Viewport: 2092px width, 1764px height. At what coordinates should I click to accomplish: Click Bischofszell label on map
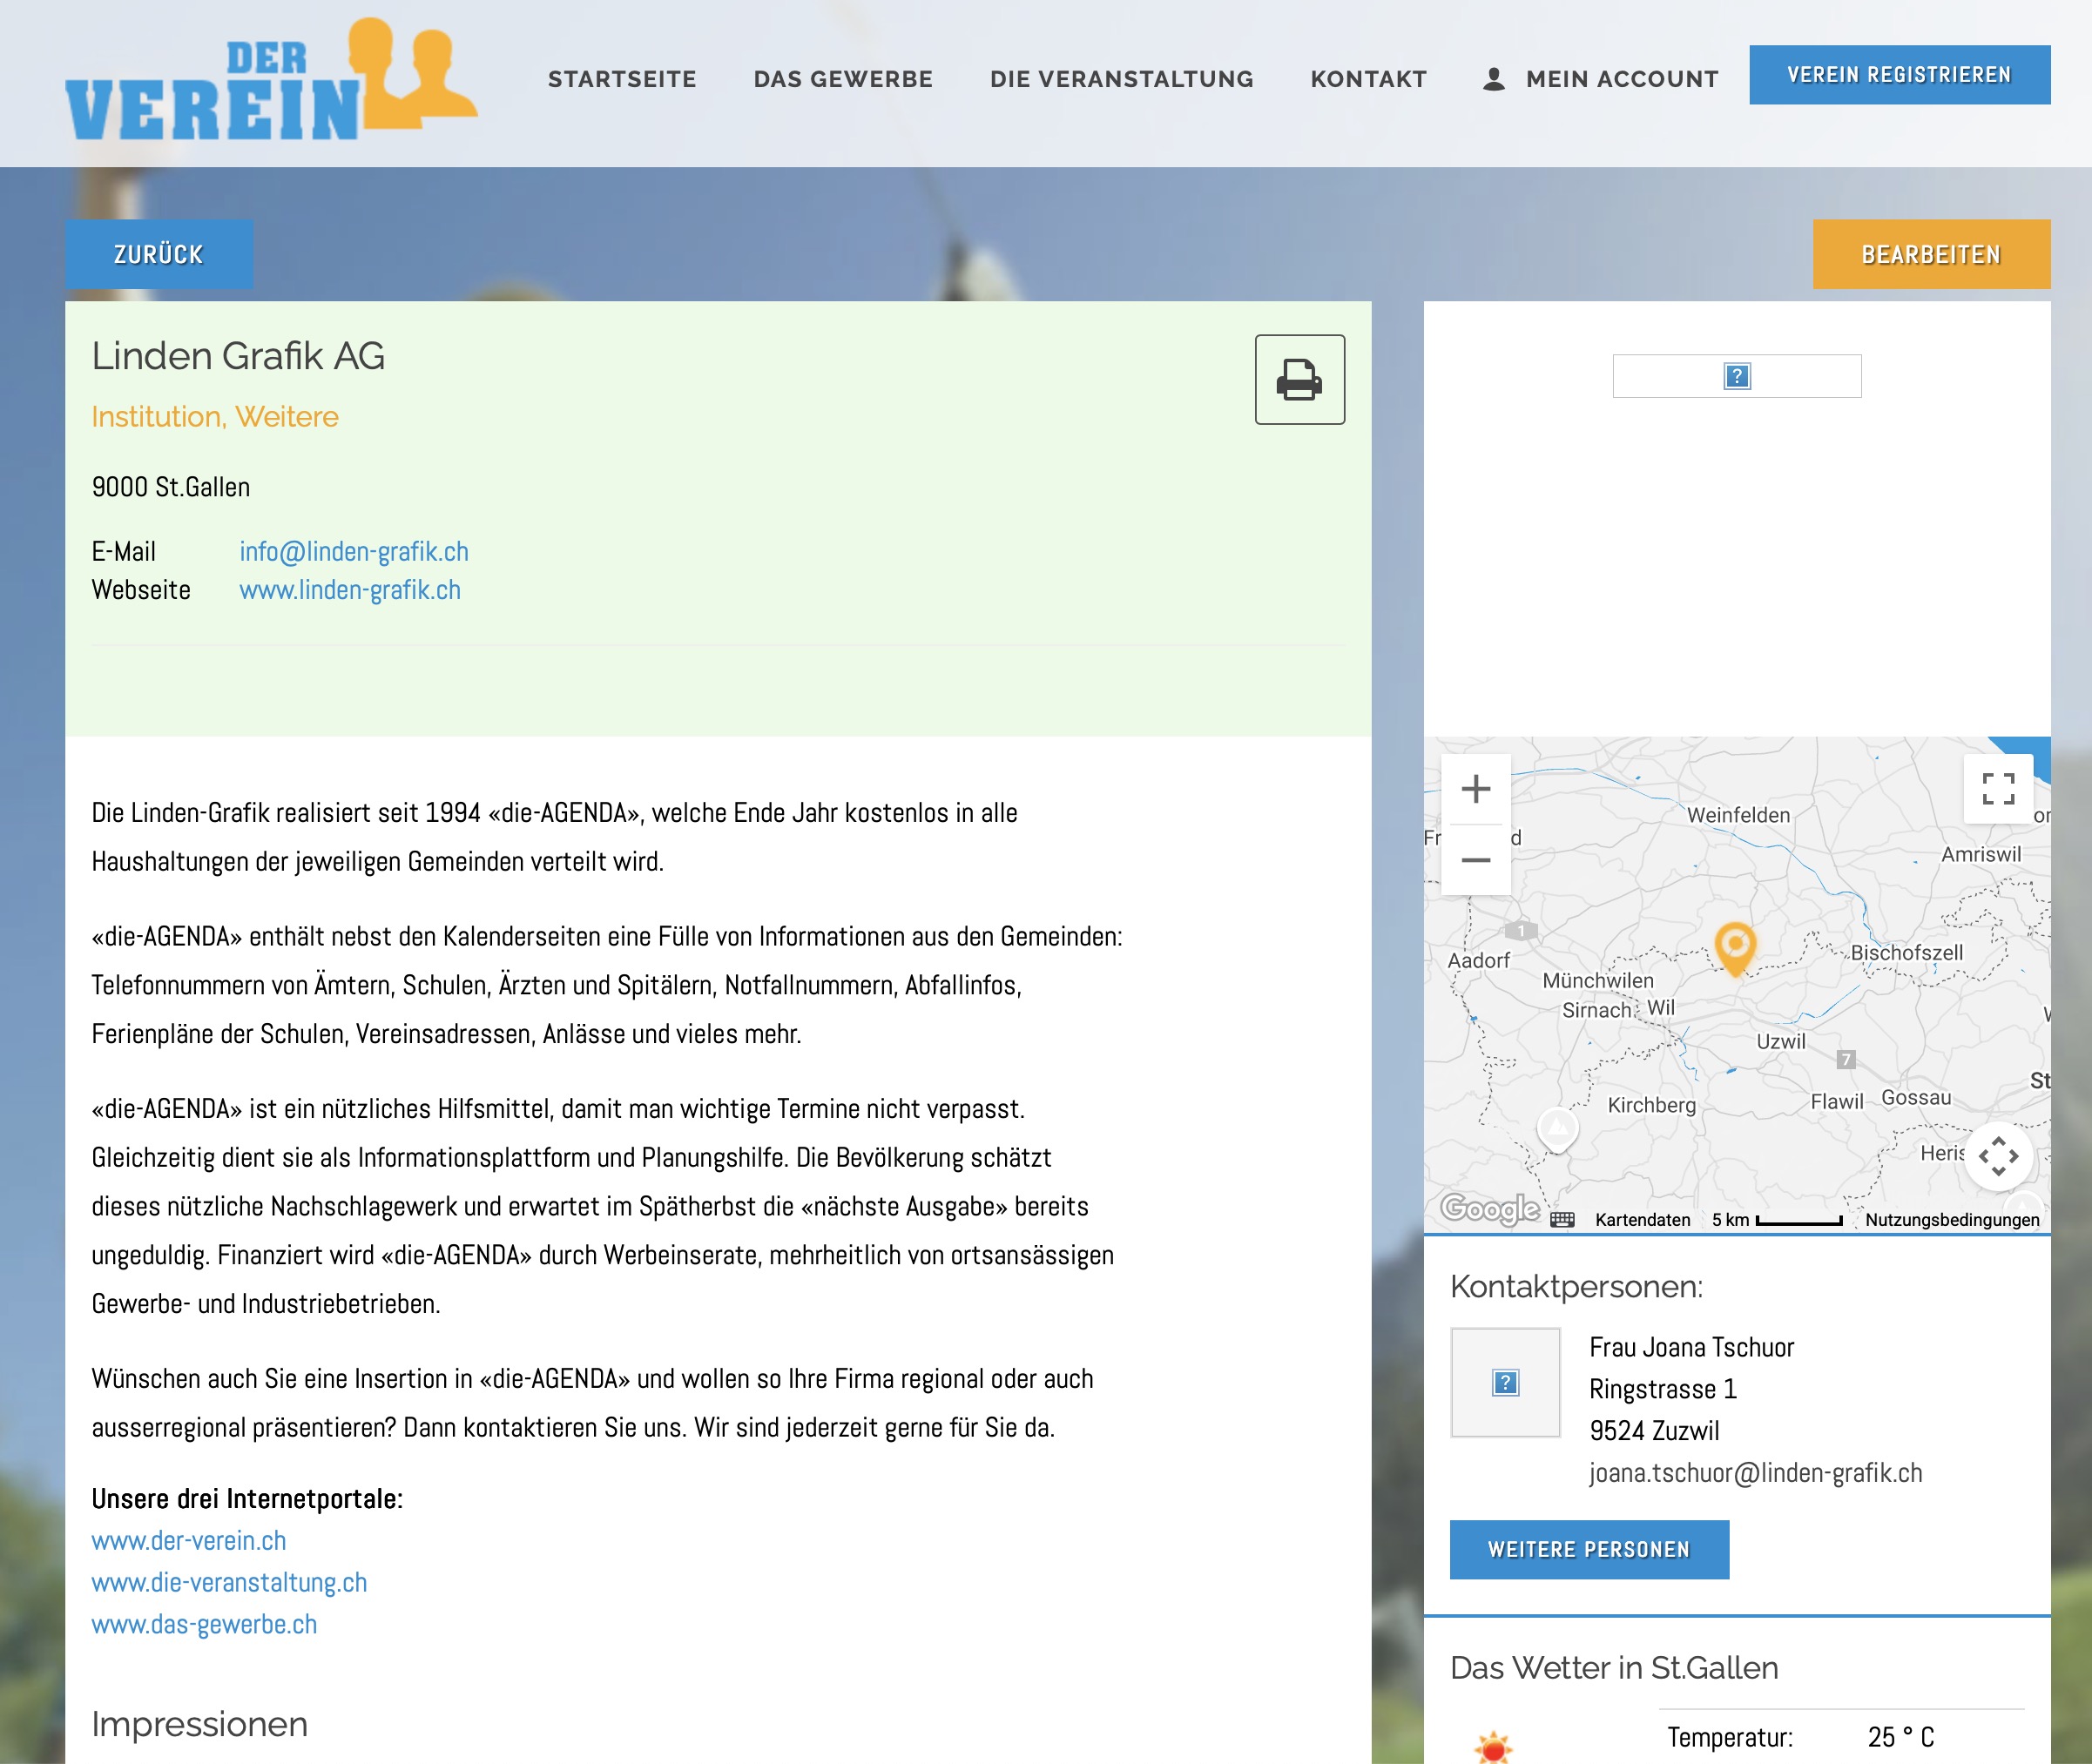click(x=1906, y=953)
